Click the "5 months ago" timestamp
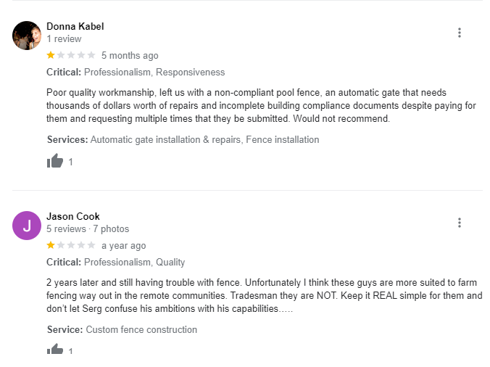This screenshot has width=490, height=367. (130, 56)
